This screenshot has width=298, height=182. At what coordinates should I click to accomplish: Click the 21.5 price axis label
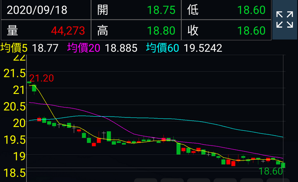tap(14, 73)
